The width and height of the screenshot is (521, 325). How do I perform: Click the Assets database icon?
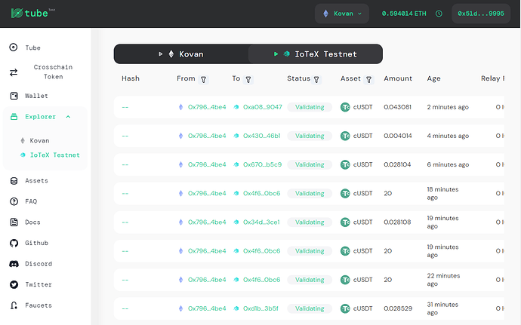pyautogui.click(x=14, y=181)
